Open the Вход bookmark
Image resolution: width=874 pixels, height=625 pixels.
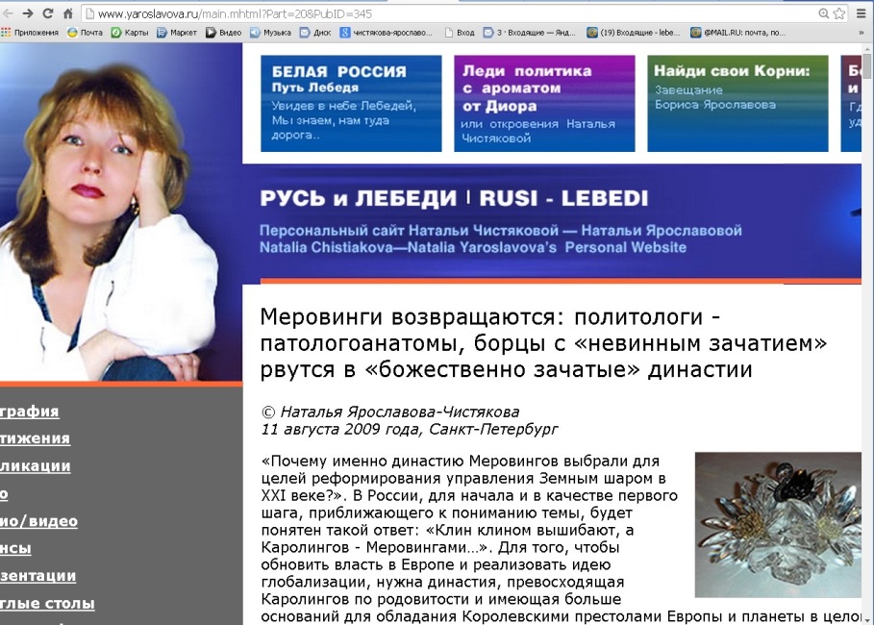click(x=460, y=33)
